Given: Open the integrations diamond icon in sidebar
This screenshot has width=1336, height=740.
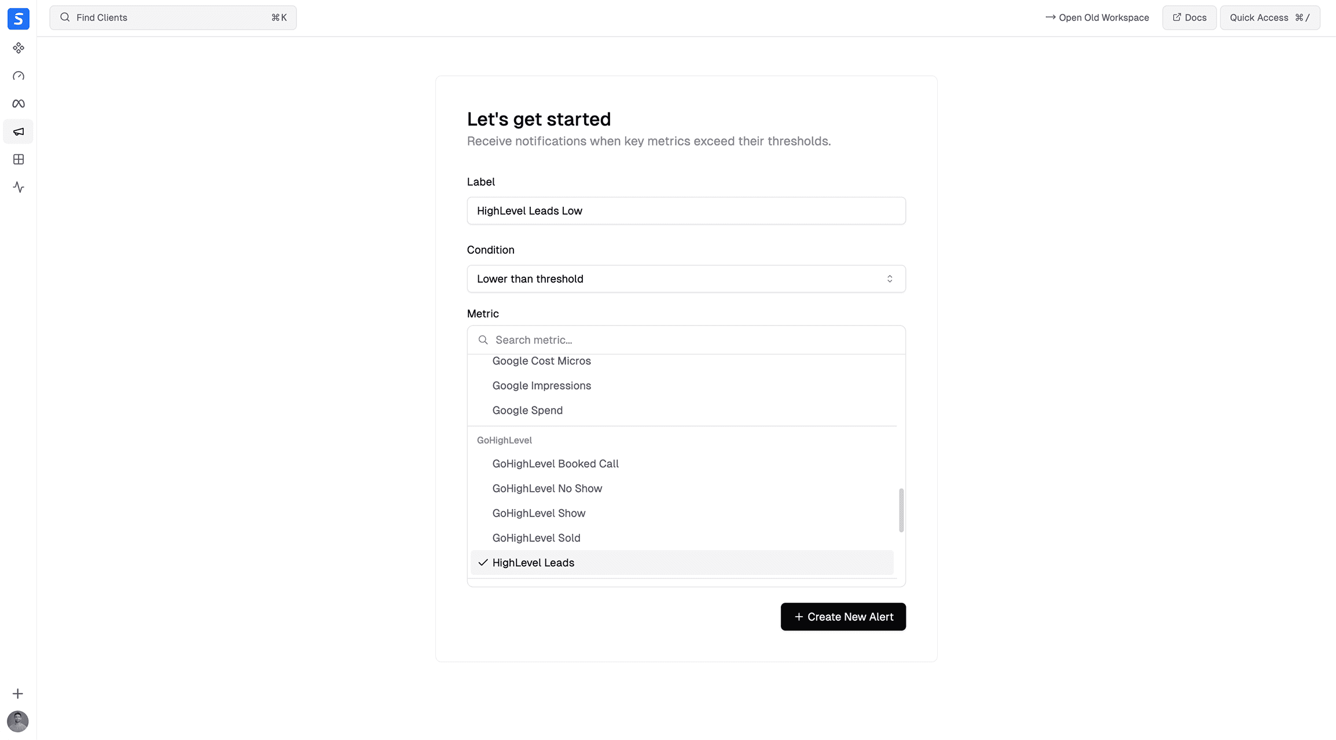Looking at the screenshot, I should click(x=18, y=48).
